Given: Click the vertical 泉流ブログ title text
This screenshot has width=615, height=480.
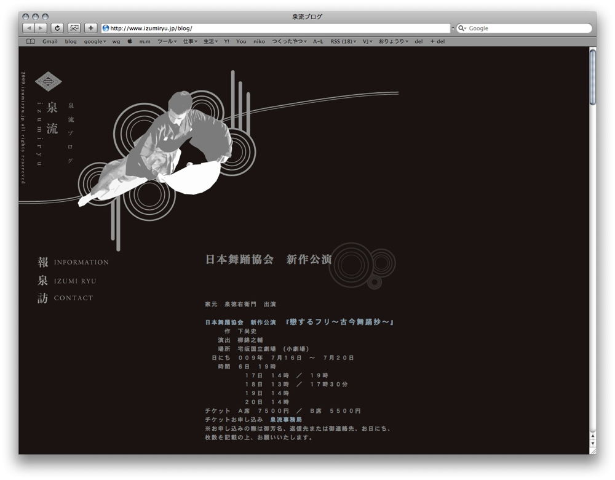Looking at the screenshot, I should coord(71,133).
